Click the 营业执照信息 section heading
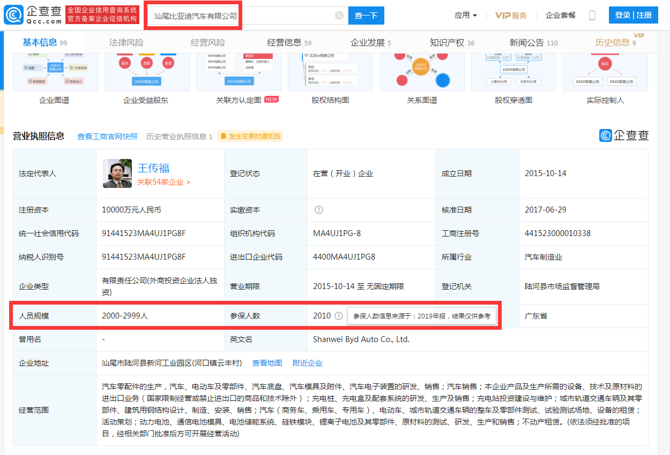Image resolution: width=670 pixels, height=455 pixels. tap(39, 136)
